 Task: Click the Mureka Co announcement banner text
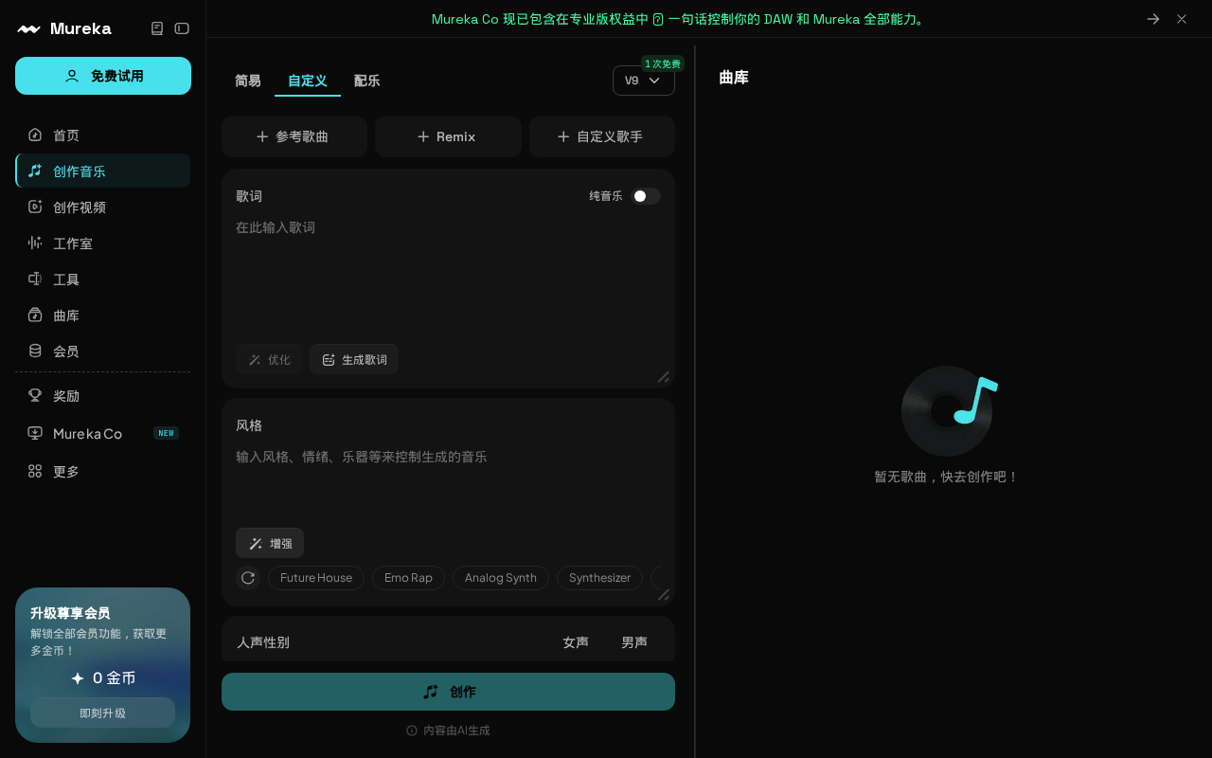coord(678,19)
